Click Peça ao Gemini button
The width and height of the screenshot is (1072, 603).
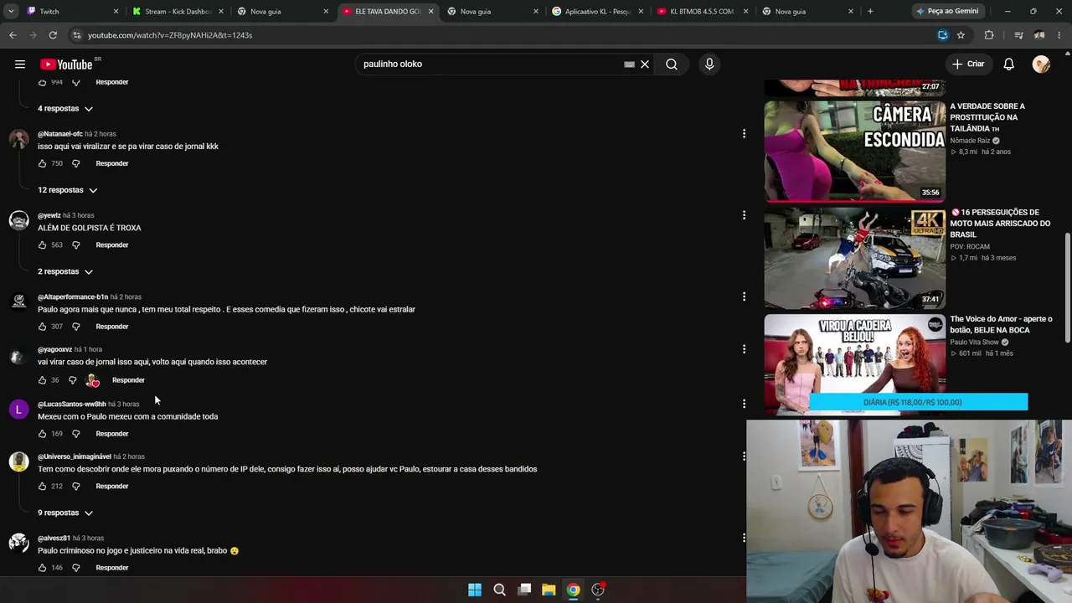click(947, 12)
